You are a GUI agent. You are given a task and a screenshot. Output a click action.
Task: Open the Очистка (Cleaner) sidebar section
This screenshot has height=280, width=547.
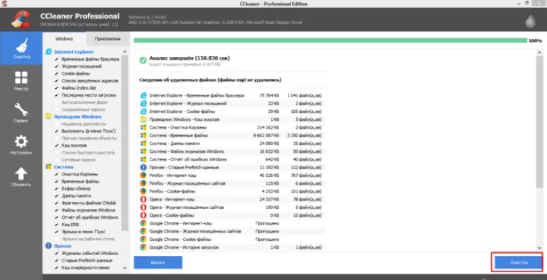(21, 48)
